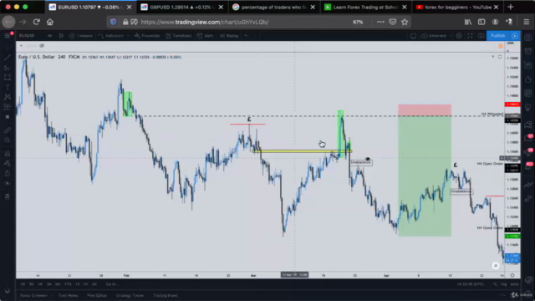This screenshot has height=301, width=535.
Task: Open the TradingView hamburger menu
Action: pyautogui.click(x=8, y=35)
